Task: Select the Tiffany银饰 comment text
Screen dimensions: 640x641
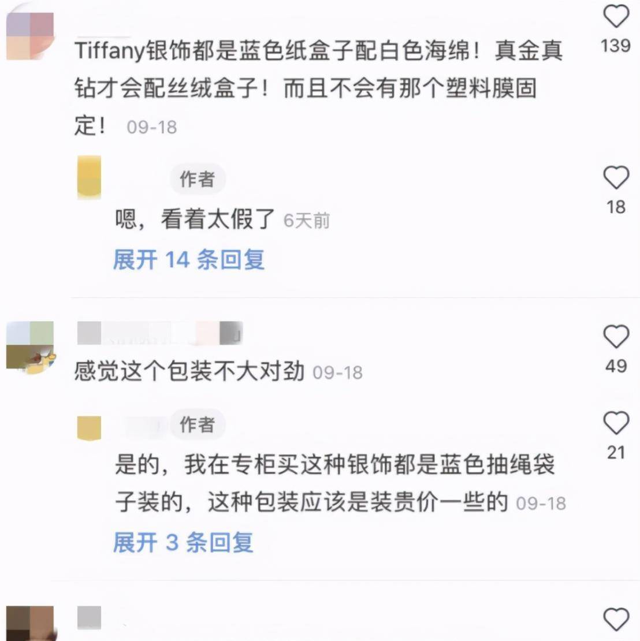Action: [x=319, y=88]
